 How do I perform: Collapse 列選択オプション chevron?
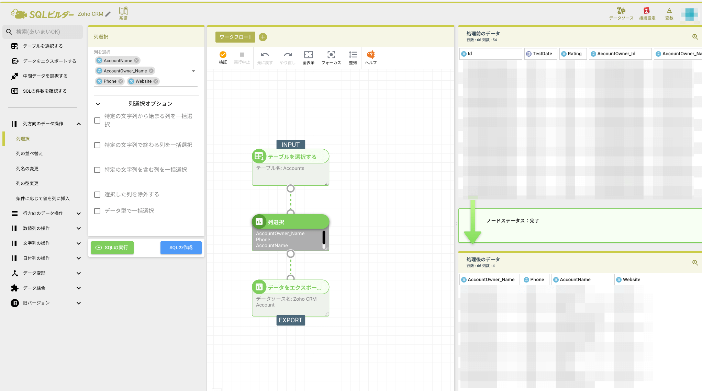[x=98, y=104]
